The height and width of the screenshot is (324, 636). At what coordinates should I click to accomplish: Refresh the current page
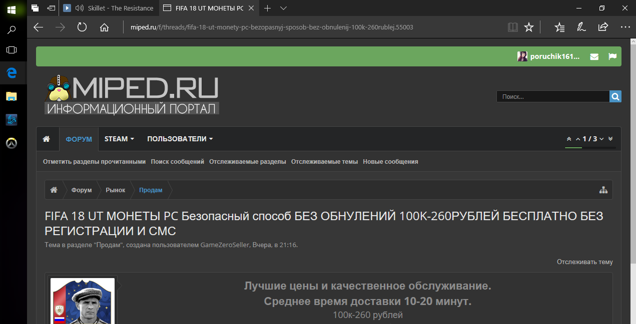tap(82, 27)
